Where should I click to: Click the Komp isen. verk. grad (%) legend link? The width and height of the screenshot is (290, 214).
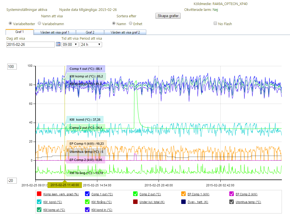[x=61, y=194]
